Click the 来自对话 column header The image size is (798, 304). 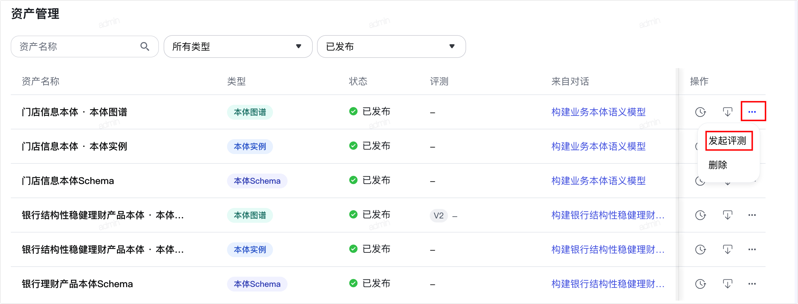pos(570,81)
